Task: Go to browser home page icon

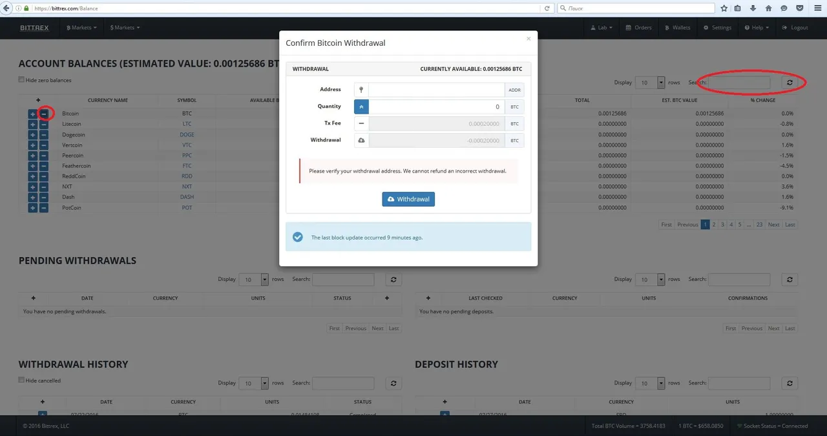Action: point(768,8)
